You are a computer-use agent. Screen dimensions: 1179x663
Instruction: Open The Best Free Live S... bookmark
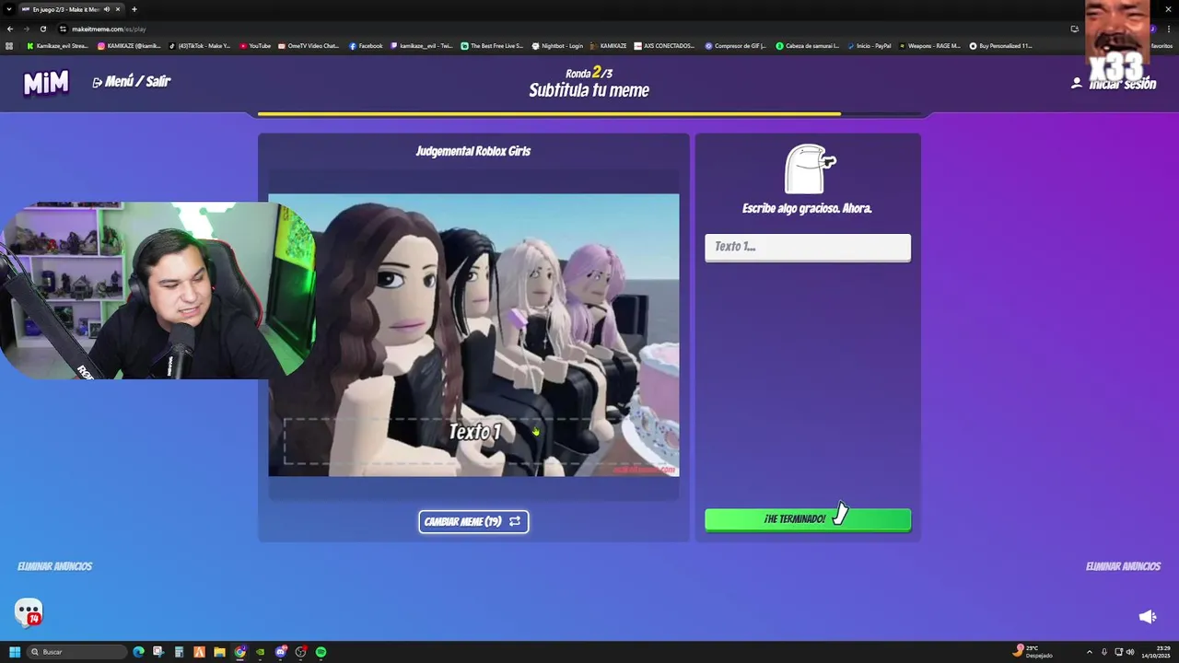tap(492, 45)
